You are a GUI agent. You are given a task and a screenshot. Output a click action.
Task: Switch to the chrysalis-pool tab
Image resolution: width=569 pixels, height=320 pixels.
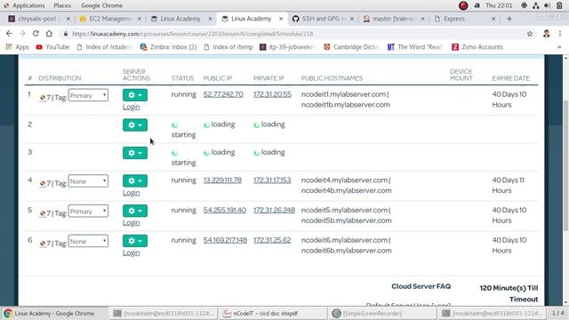click(x=36, y=19)
